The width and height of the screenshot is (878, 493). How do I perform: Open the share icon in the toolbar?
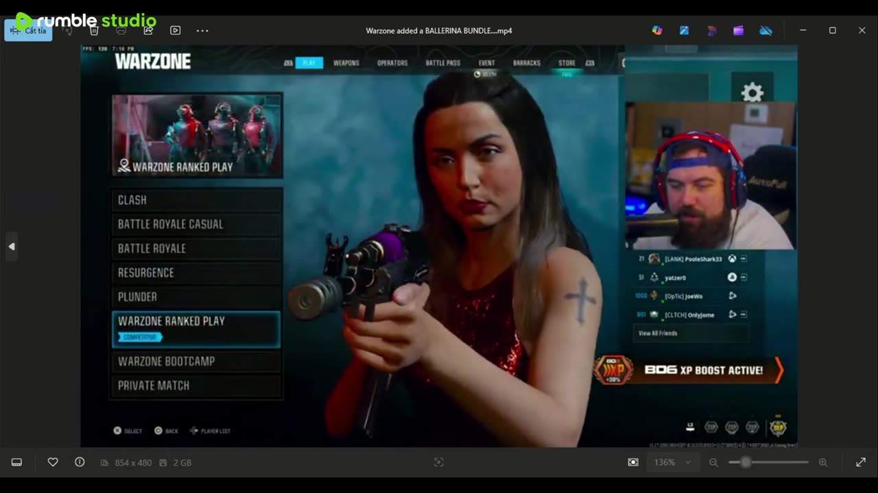[x=148, y=31]
